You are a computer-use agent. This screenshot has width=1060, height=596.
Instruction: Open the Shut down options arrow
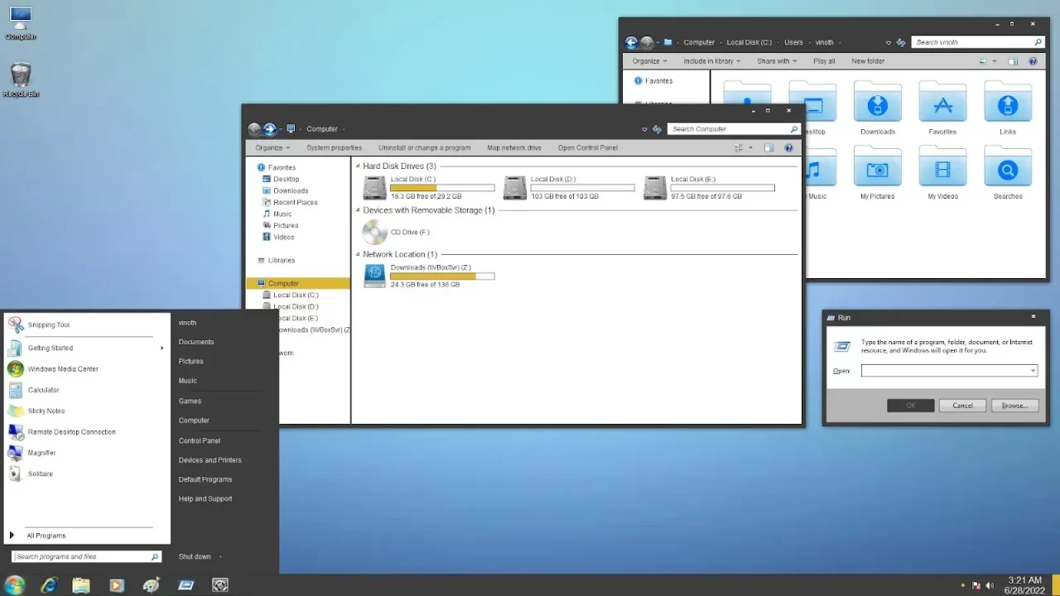[x=220, y=557]
